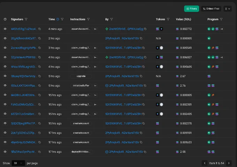Expand 1+ instructions in 5SbJLKKTDKHPpa row

[x=95, y=86]
